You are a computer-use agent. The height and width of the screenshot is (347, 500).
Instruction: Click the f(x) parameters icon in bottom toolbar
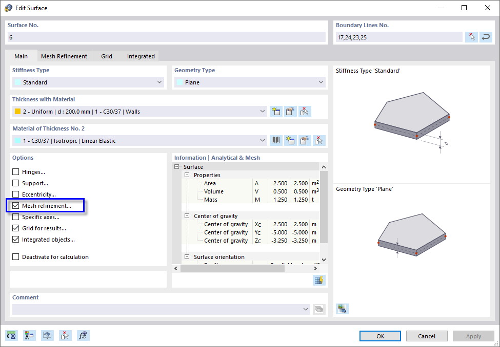(83, 335)
